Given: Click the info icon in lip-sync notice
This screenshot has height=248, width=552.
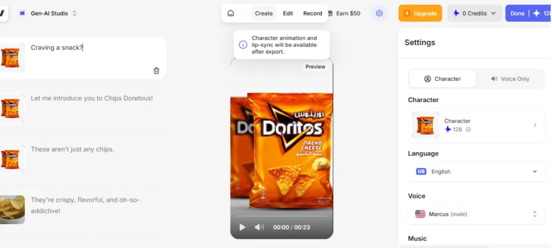Looking at the screenshot, I should point(243,45).
